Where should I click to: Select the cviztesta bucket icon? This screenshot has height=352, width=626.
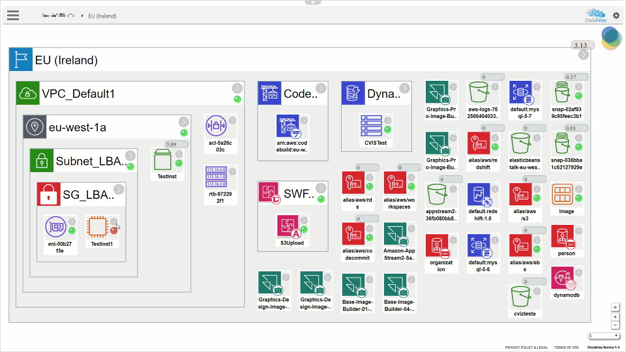tap(520, 297)
